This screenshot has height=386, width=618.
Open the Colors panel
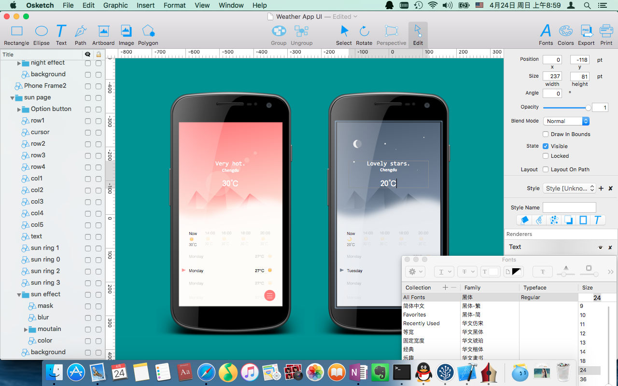tap(566, 35)
